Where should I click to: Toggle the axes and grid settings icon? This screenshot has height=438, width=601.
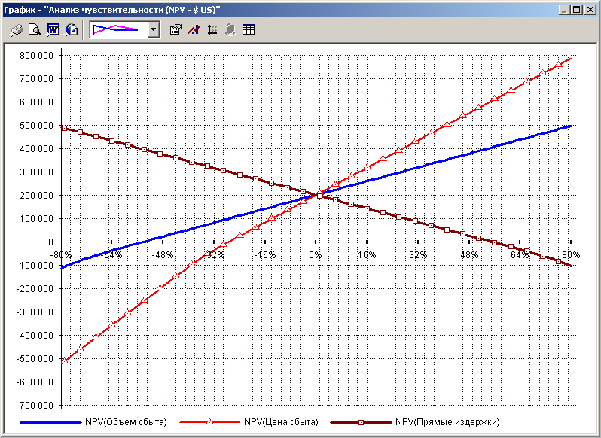(x=212, y=29)
